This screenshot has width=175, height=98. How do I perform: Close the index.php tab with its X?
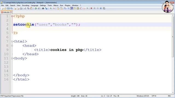coord(11,12)
